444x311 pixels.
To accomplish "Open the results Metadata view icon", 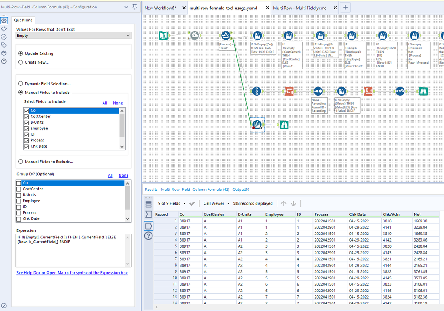I will tap(148, 214).
